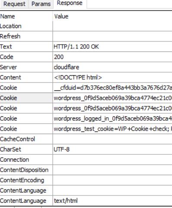The image size is (172, 208).
Task: Click the <!DOCTYPE html> content value
Action: [x=78, y=77]
